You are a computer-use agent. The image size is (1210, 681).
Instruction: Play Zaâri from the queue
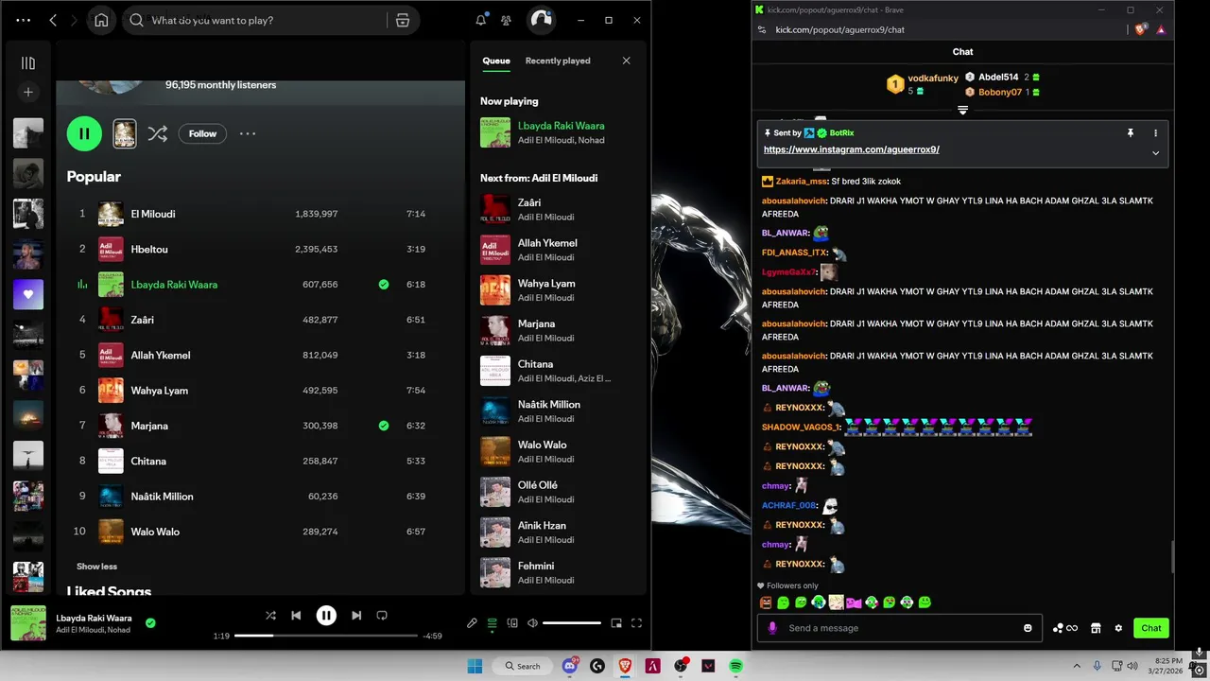point(558,209)
